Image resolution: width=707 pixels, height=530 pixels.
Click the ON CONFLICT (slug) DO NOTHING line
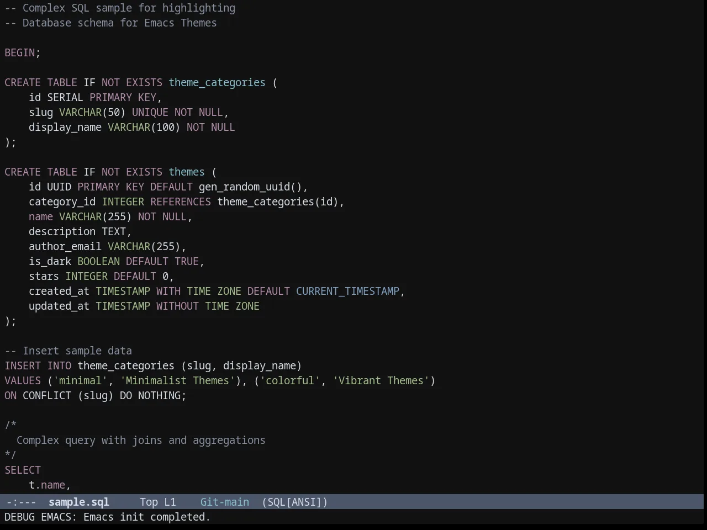(x=96, y=396)
